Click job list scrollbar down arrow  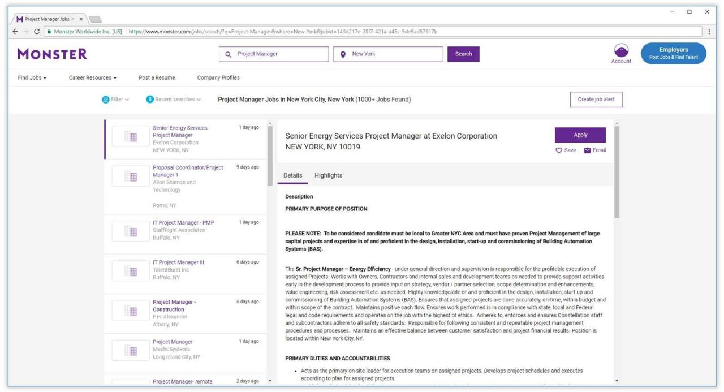(x=270, y=381)
